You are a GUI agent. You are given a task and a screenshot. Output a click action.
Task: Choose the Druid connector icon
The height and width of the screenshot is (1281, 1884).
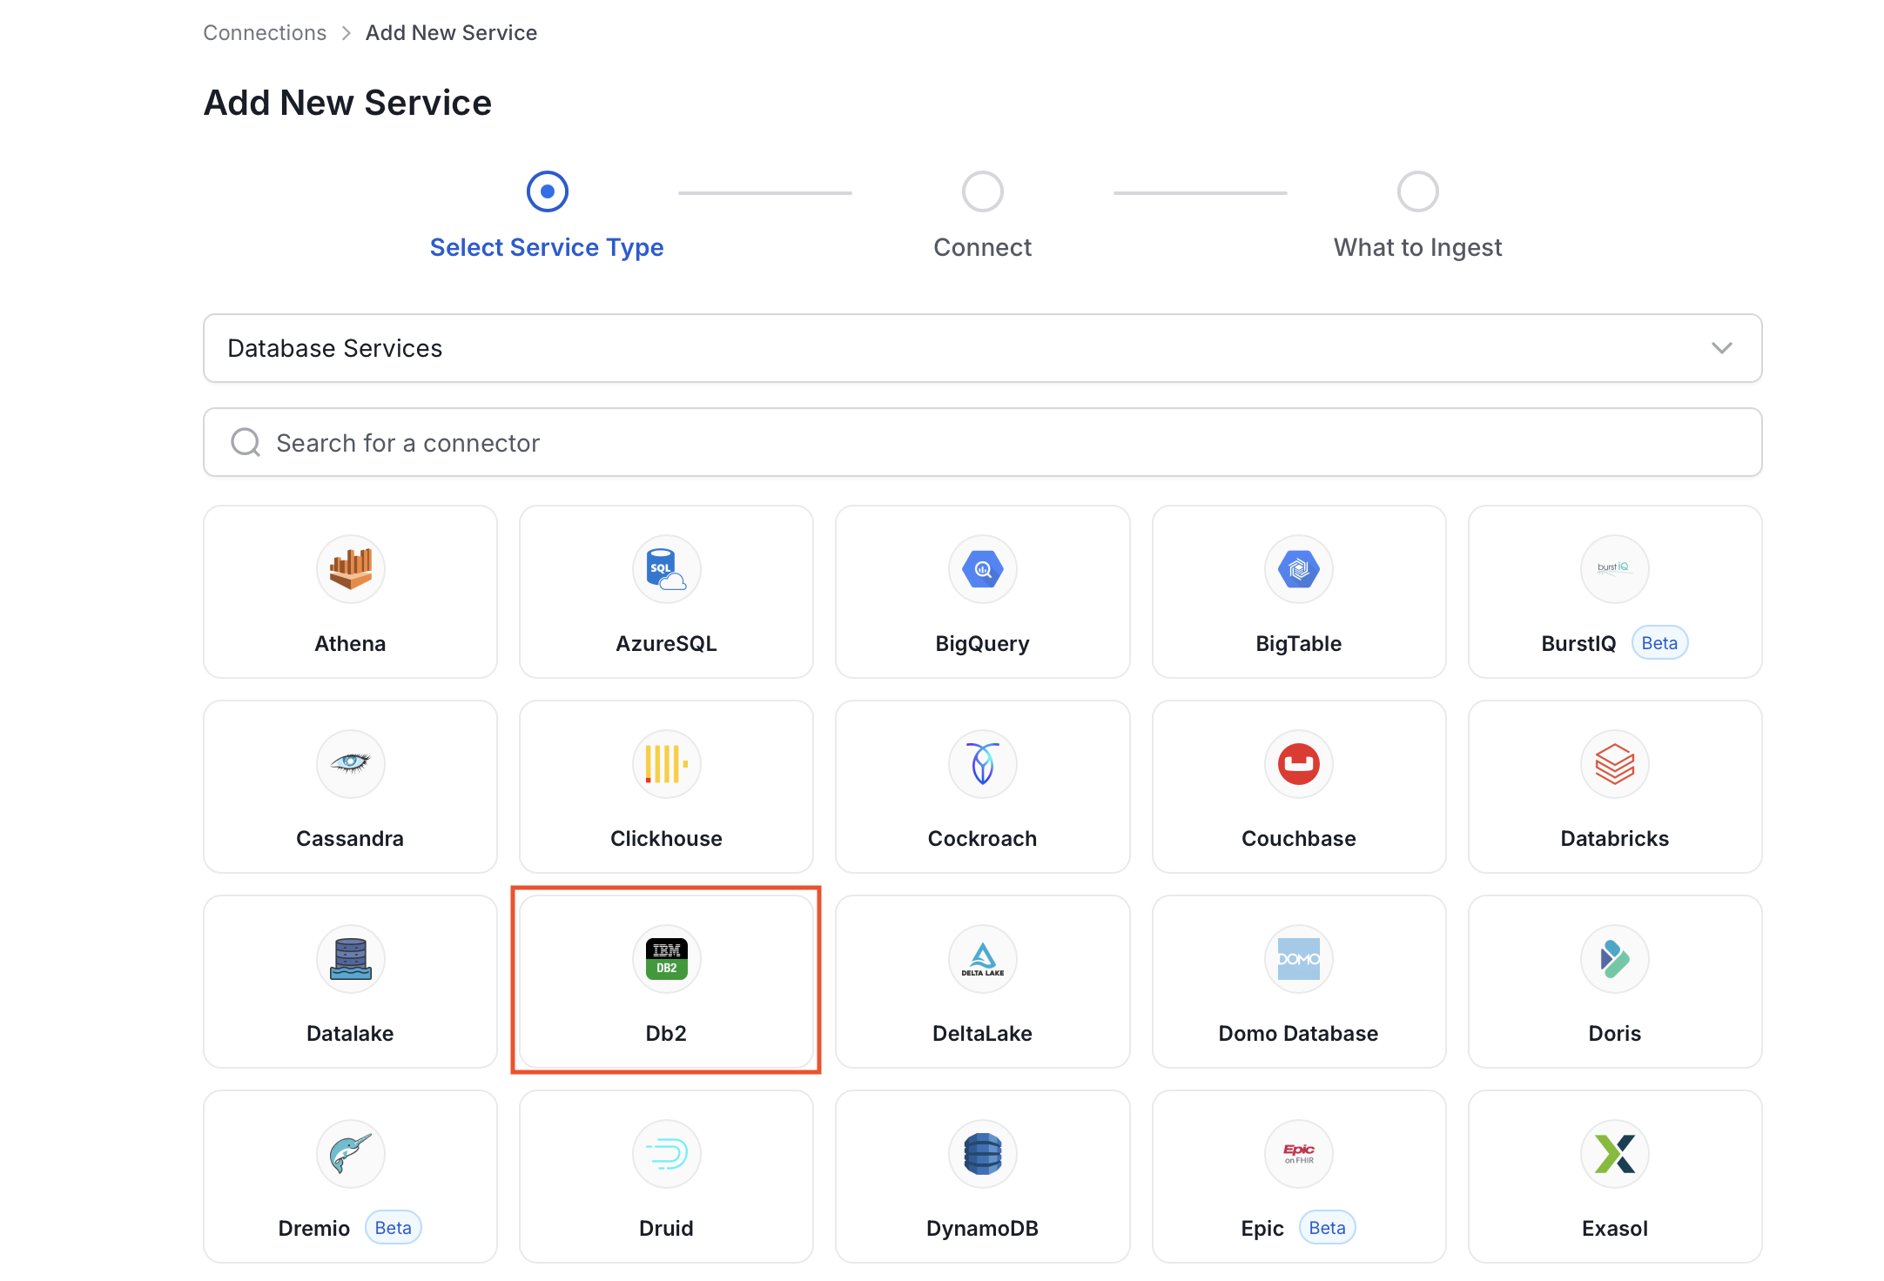point(666,1154)
